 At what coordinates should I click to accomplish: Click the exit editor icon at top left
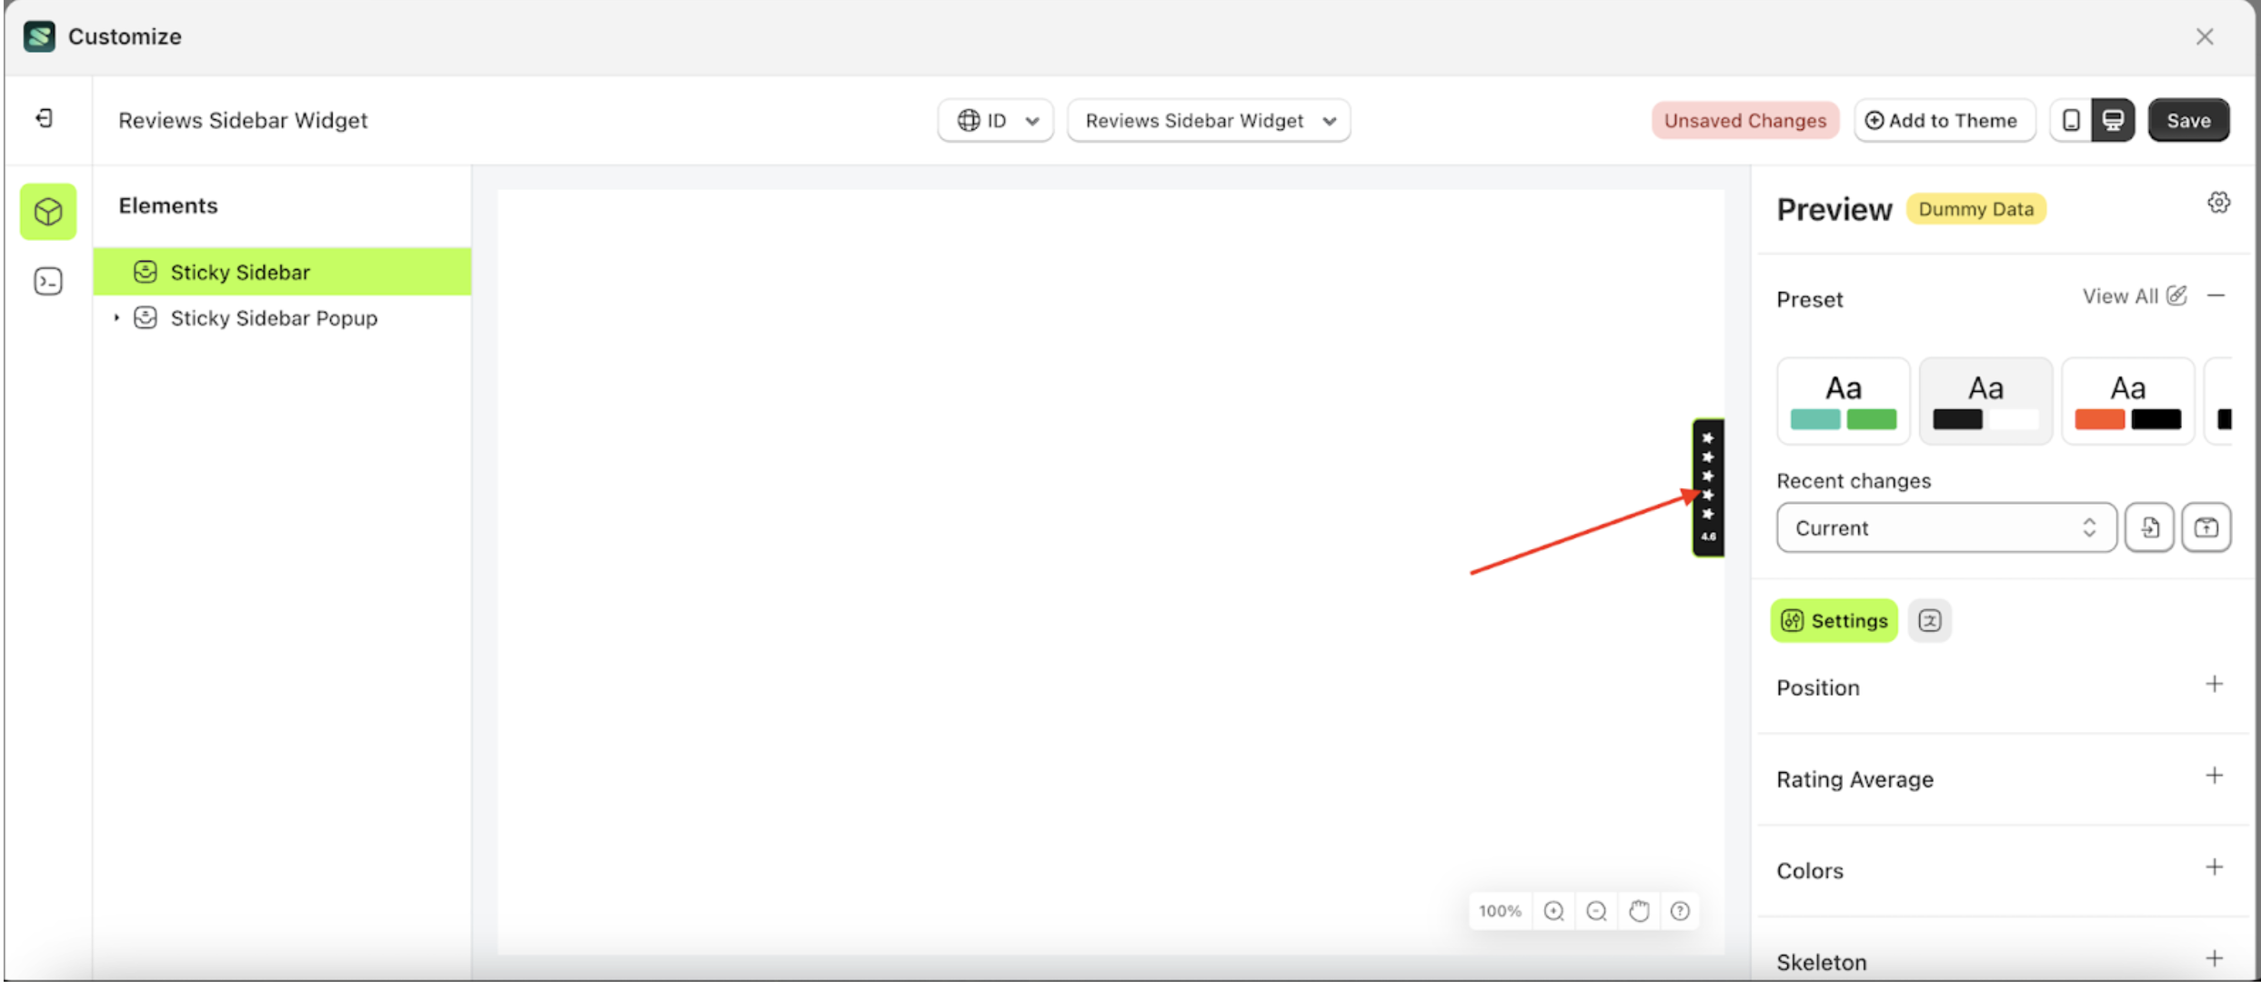[43, 119]
